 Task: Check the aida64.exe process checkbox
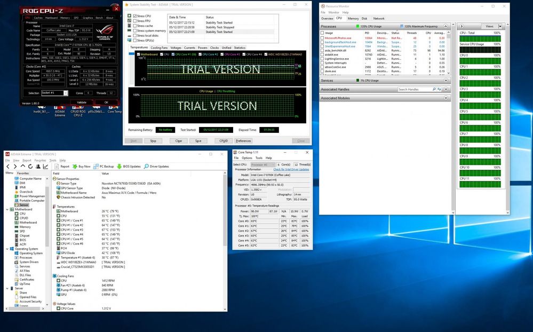point(322,54)
